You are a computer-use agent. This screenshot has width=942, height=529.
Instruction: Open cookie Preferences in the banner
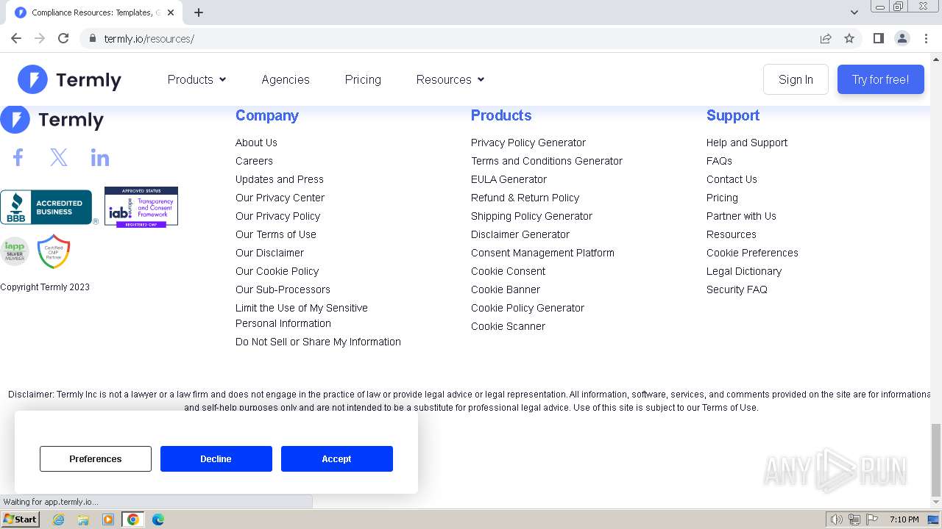point(96,458)
